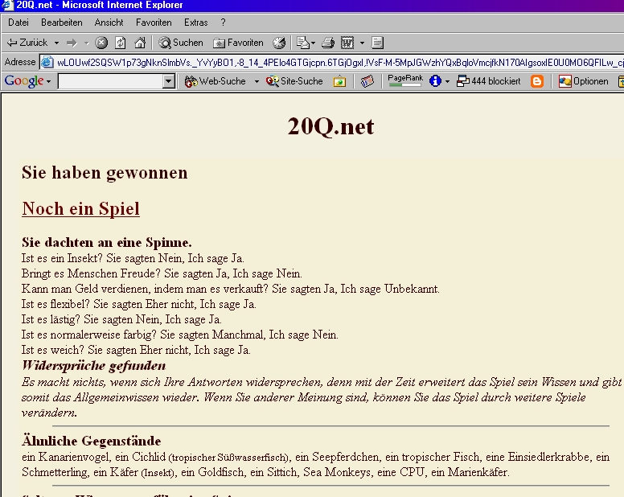This screenshot has height=497, width=624.
Task: Open the History clock icon
Action: pyautogui.click(x=279, y=43)
